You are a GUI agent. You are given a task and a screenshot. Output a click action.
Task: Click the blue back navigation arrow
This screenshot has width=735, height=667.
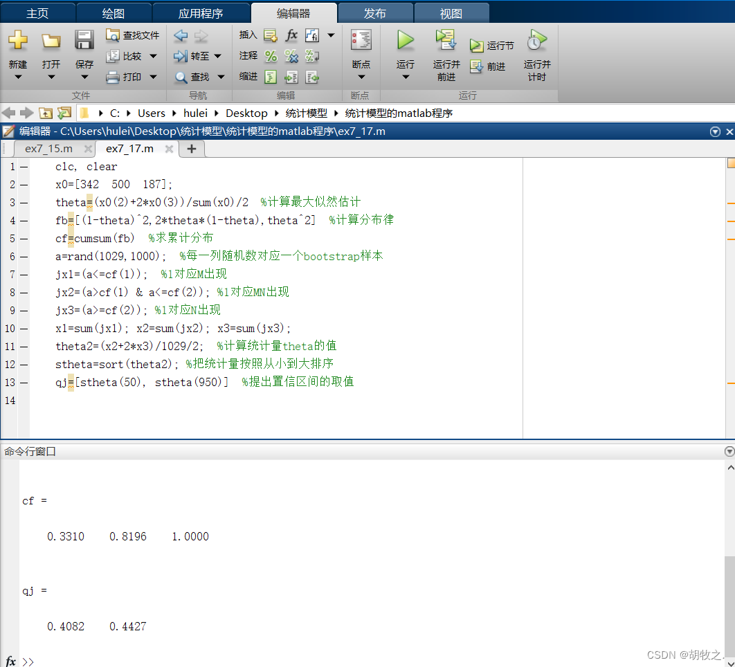click(181, 35)
